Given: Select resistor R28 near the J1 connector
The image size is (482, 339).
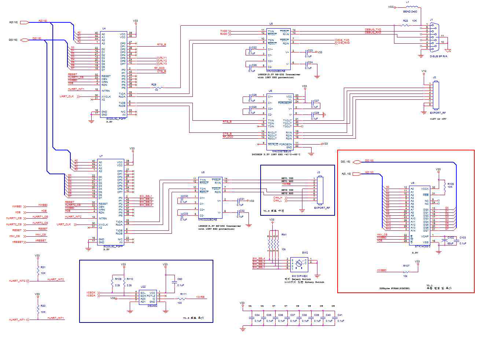Looking at the screenshot, I should click(405, 25).
